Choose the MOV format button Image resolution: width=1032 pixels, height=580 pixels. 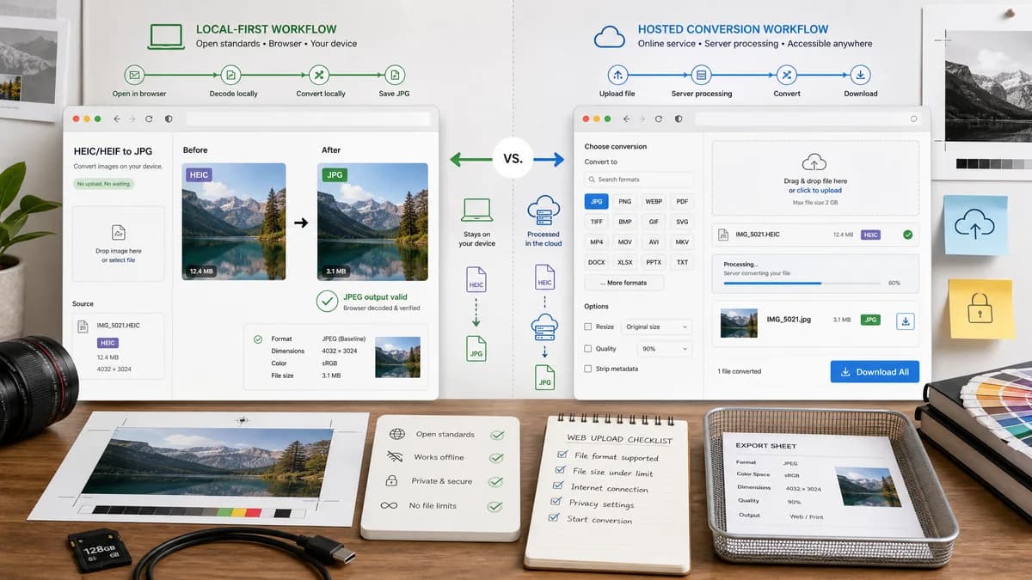[625, 242]
